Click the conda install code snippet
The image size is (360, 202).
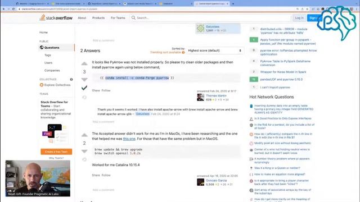[137, 78]
